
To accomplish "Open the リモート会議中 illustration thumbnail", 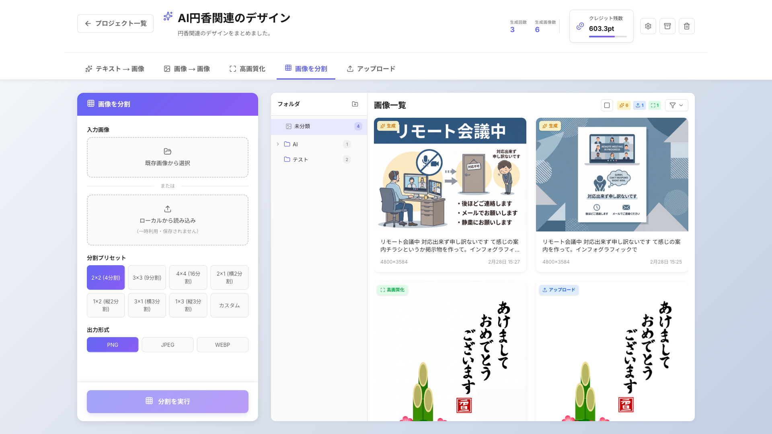I will 450,174.
